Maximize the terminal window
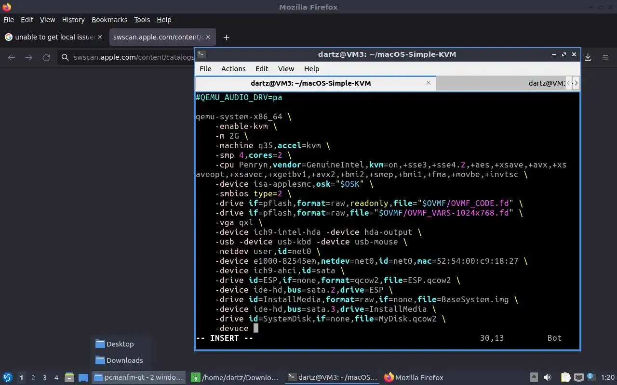The image size is (617, 385). tap(563, 54)
